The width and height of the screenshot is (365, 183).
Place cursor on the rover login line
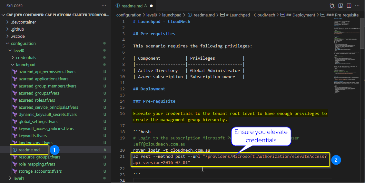click(172, 150)
